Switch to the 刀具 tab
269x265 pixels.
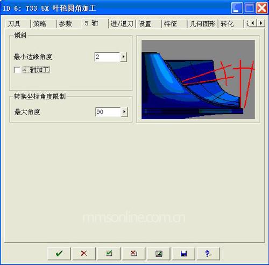click(14, 24)
